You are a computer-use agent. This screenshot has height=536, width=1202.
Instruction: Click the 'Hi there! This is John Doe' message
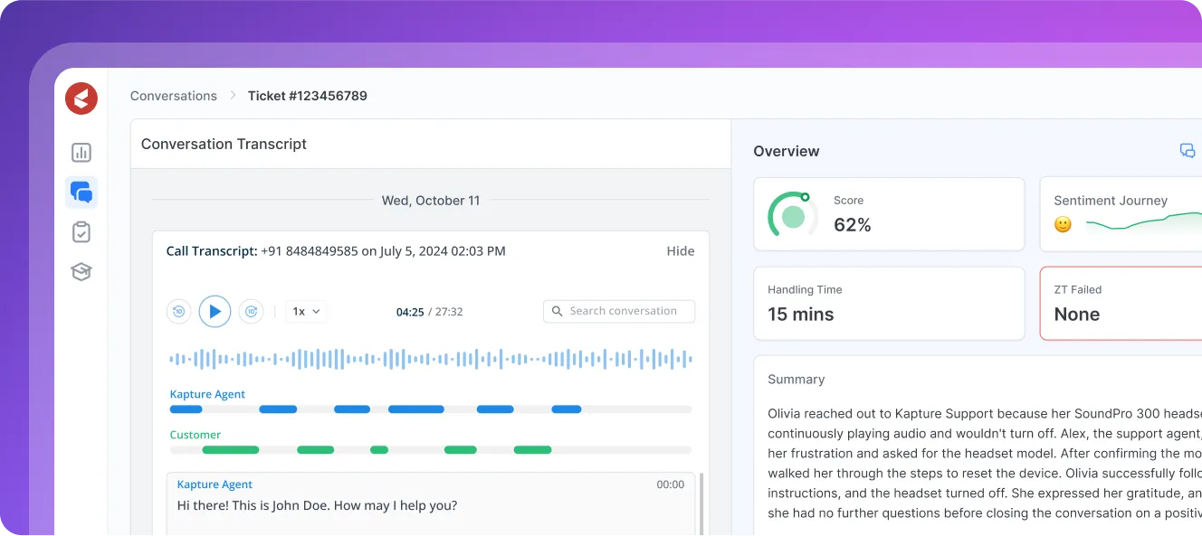(x=317, y=505)
